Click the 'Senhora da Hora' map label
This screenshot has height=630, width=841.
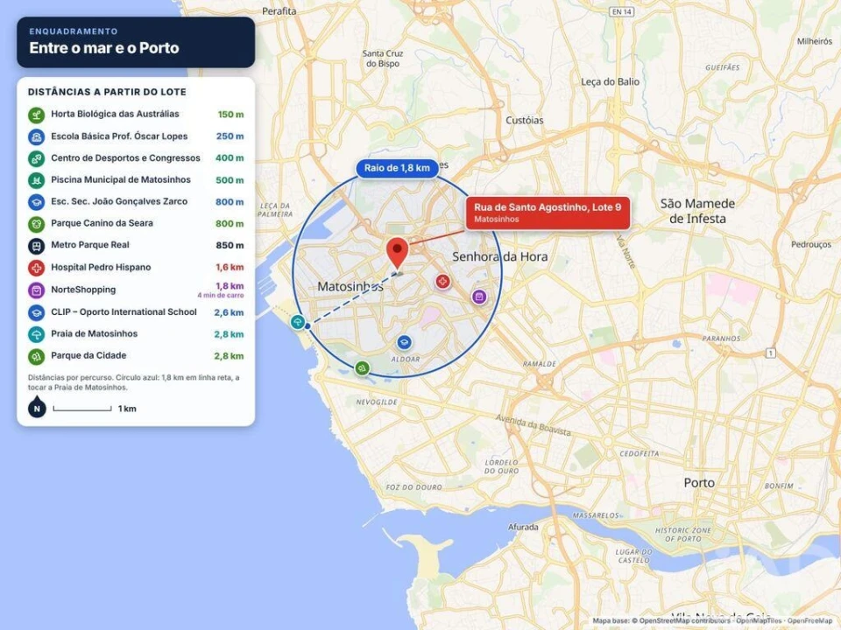tap(500, 257)
